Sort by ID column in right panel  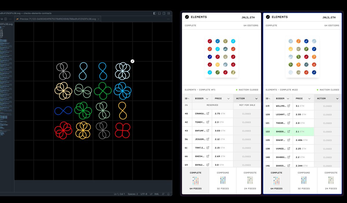tap(267, 98)
